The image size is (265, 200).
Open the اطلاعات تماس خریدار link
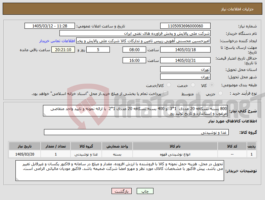(x=57, y=41)
